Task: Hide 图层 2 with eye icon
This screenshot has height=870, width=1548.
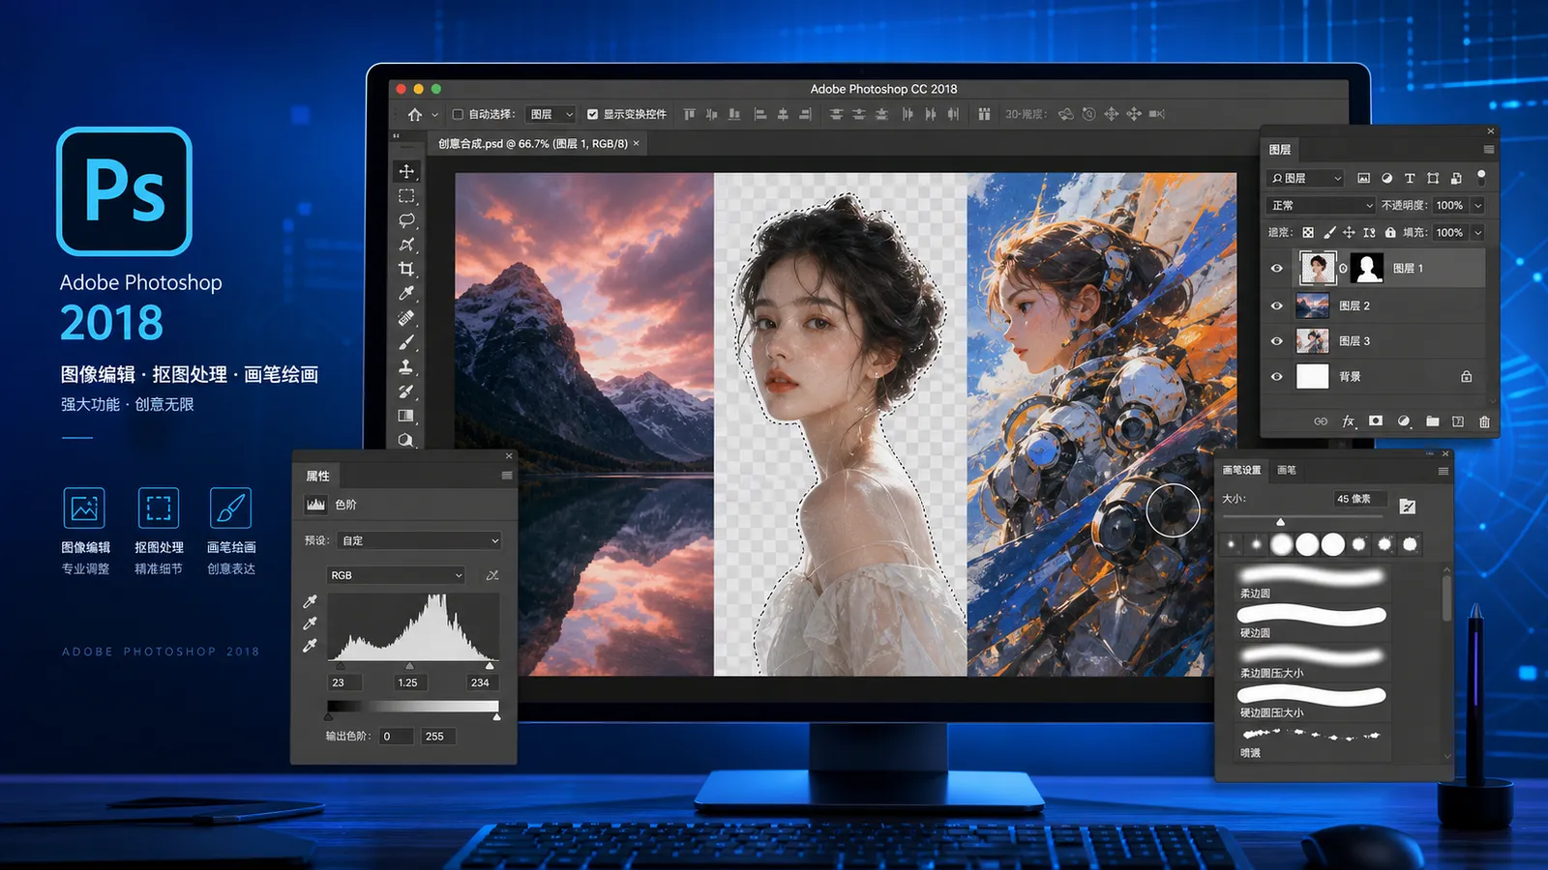Action: click(x=1277, y=305)
